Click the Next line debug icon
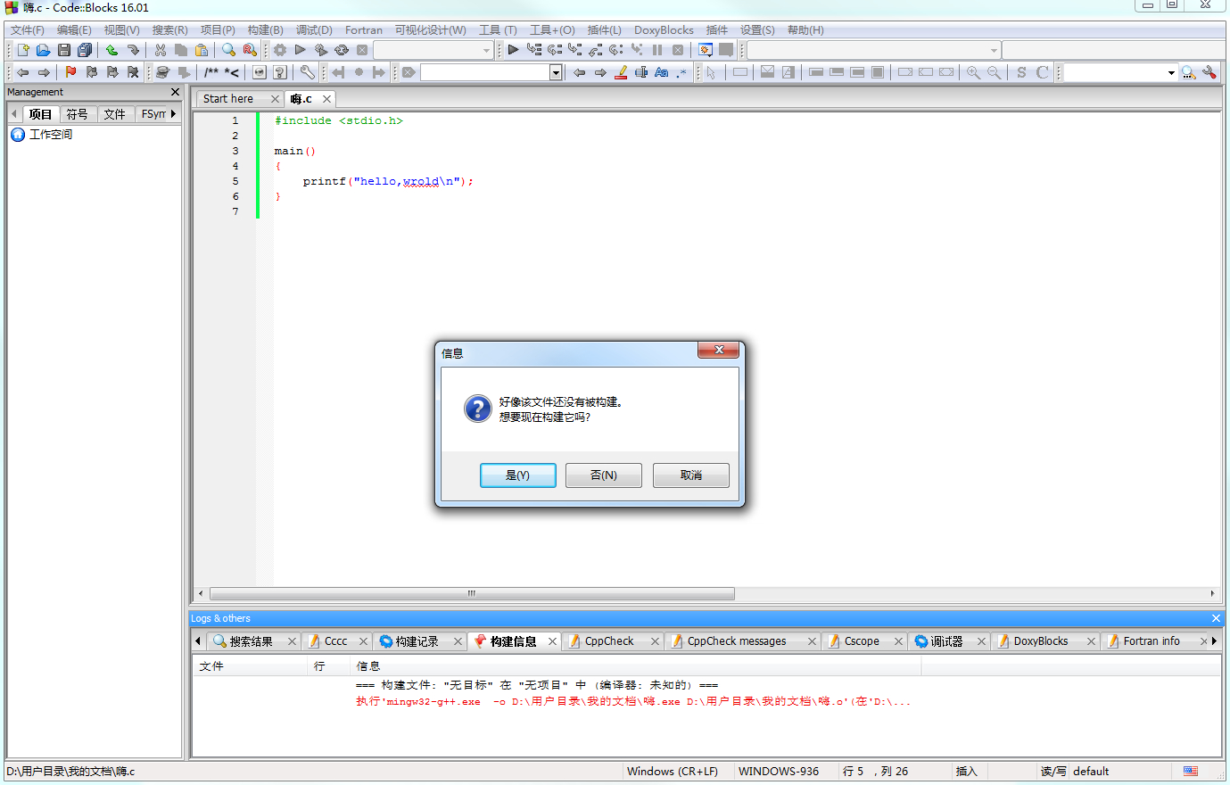Image resolution: width=1230 pixels, height=785 pixels. pyautogui.click(x=555, y=50)
